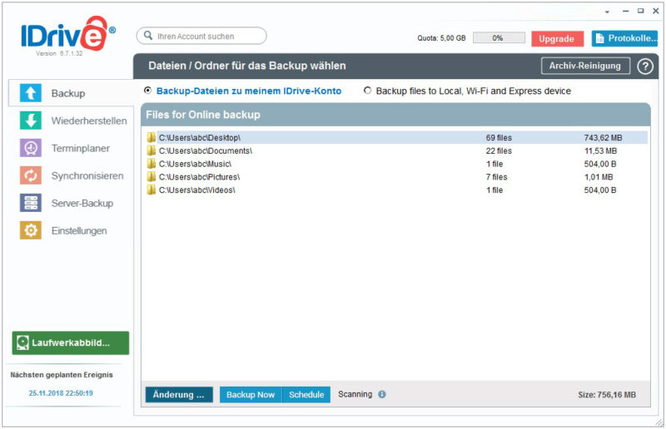Image resolution: width=666 pixels, height=429 pixels.
Task: Focus the Ihren Account suchen field
Action: [201, 36]
